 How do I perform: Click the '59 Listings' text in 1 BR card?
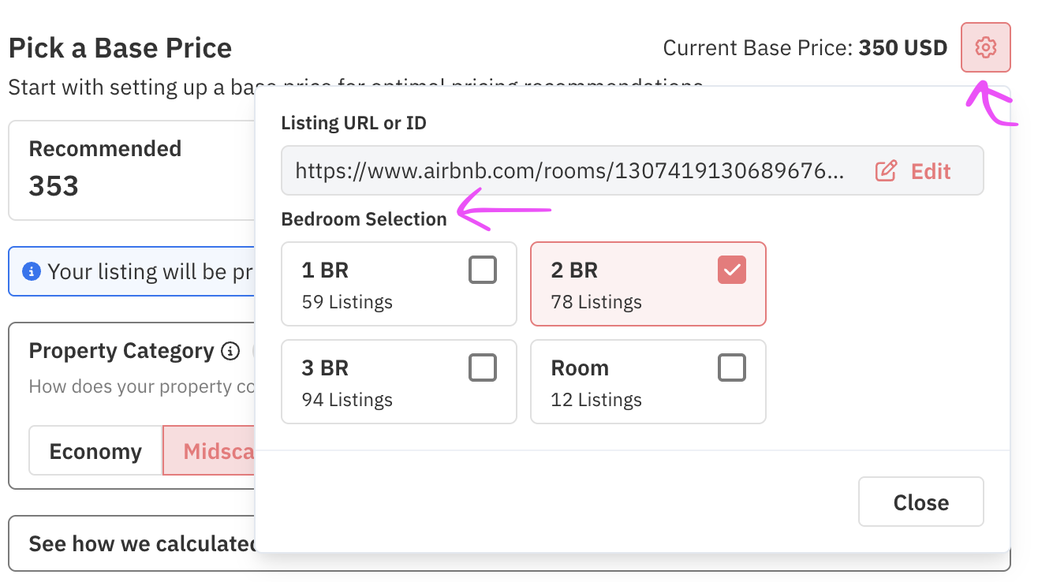[347, 302]
